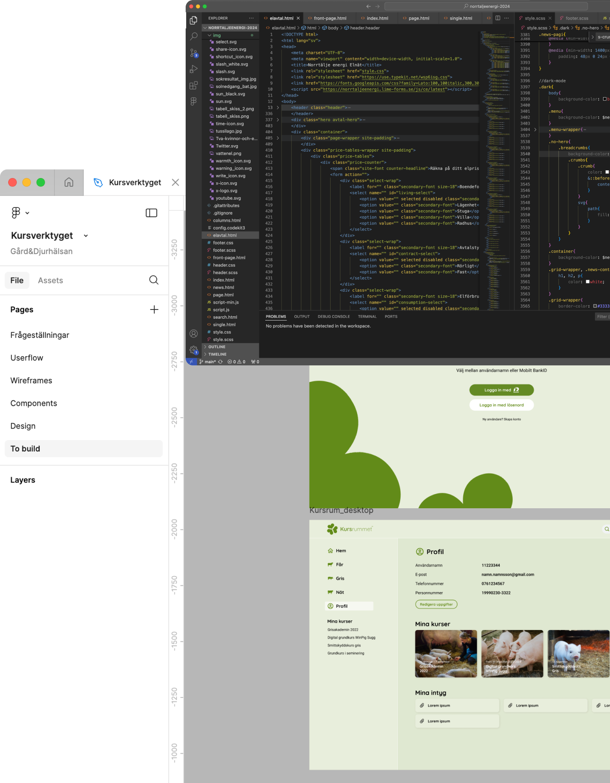The width and height of the screenshot is (610, 783).
Task: Click the Filter field in Problems panel
Action: (x=602, y=317)
